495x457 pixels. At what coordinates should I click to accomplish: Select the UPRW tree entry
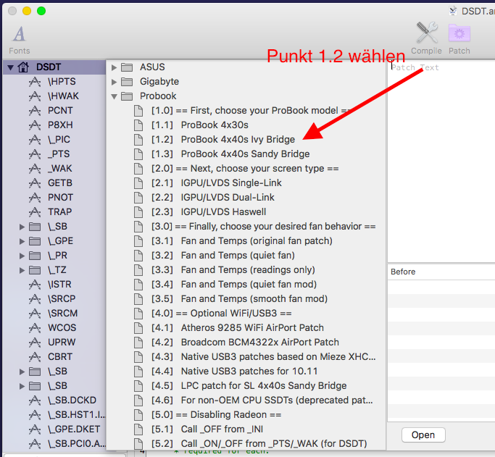tap(62, 343)
